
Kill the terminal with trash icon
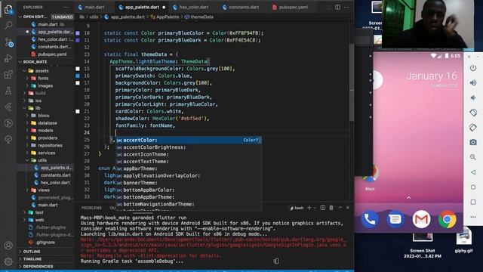pos(331,208)
